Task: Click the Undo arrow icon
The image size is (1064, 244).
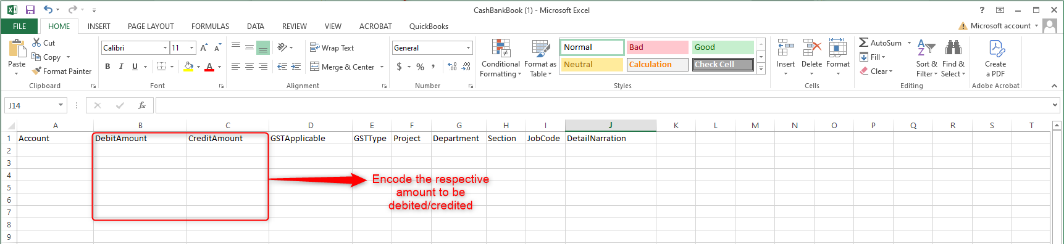Action: tap(48, 10)
